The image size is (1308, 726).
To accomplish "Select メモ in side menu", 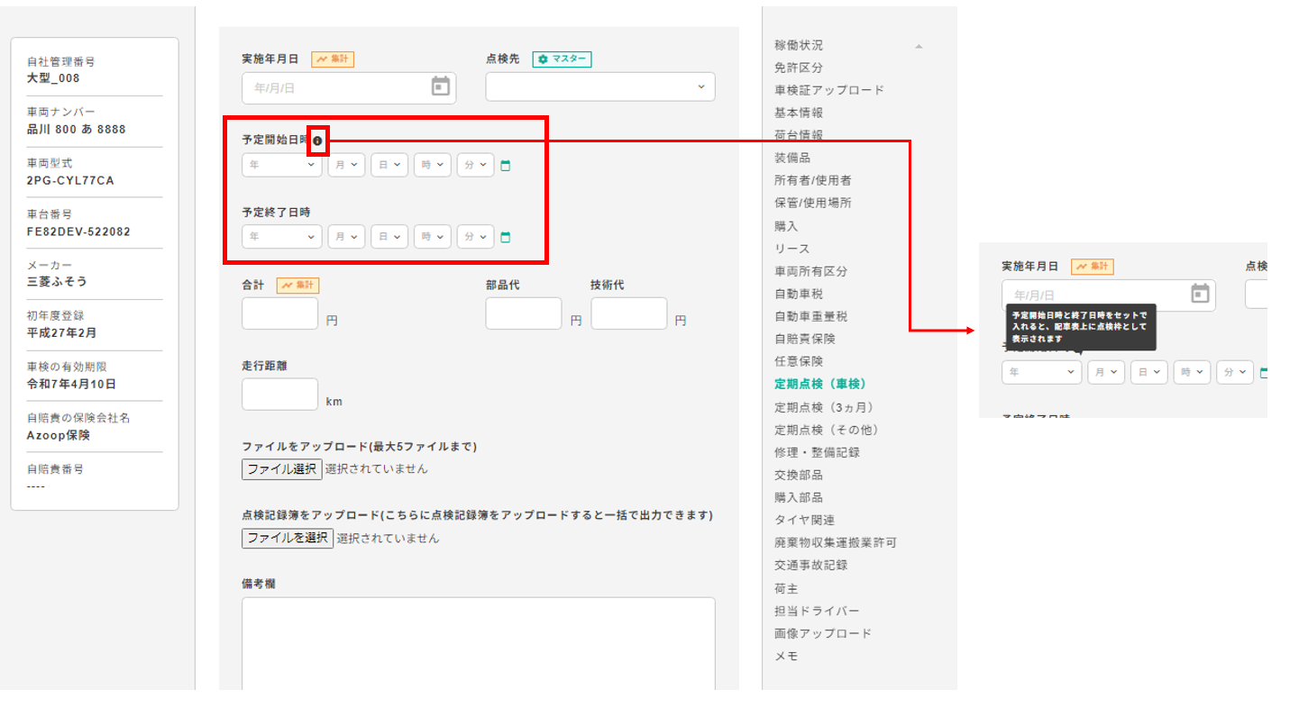I will [x=786, y=656].
